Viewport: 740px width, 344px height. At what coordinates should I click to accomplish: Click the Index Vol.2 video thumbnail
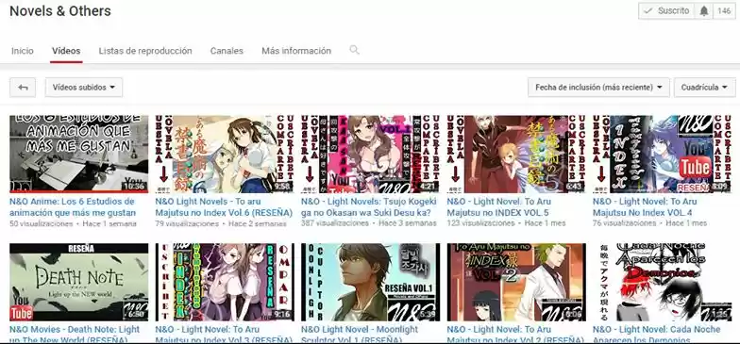(516, 283)
